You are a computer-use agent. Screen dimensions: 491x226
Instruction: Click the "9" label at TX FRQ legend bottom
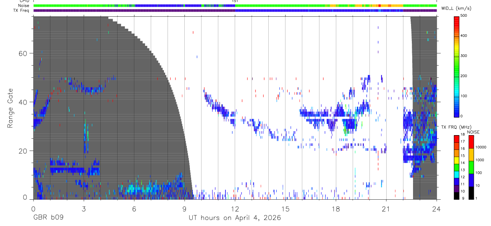[x=464, y=199]
